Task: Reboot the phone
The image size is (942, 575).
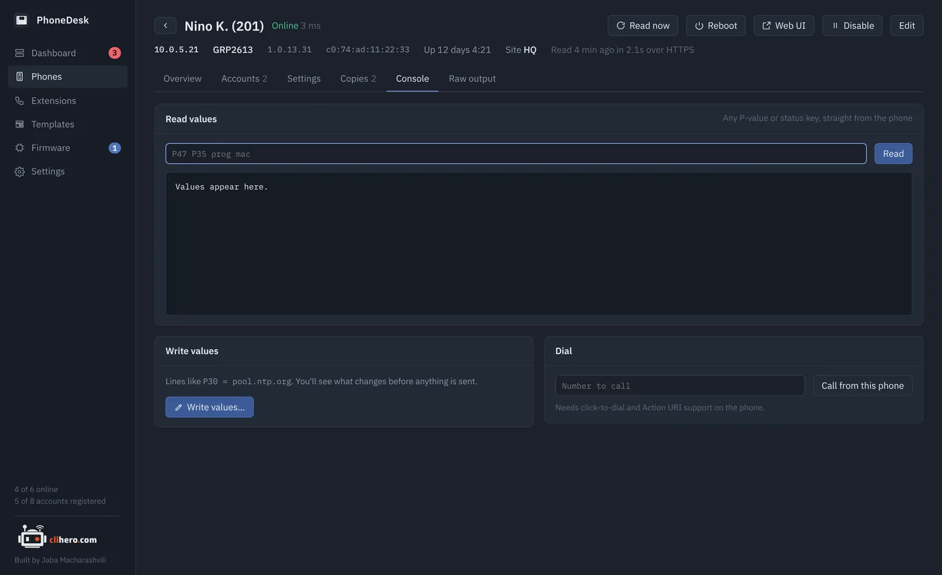Action: click(x=716, y=25)
